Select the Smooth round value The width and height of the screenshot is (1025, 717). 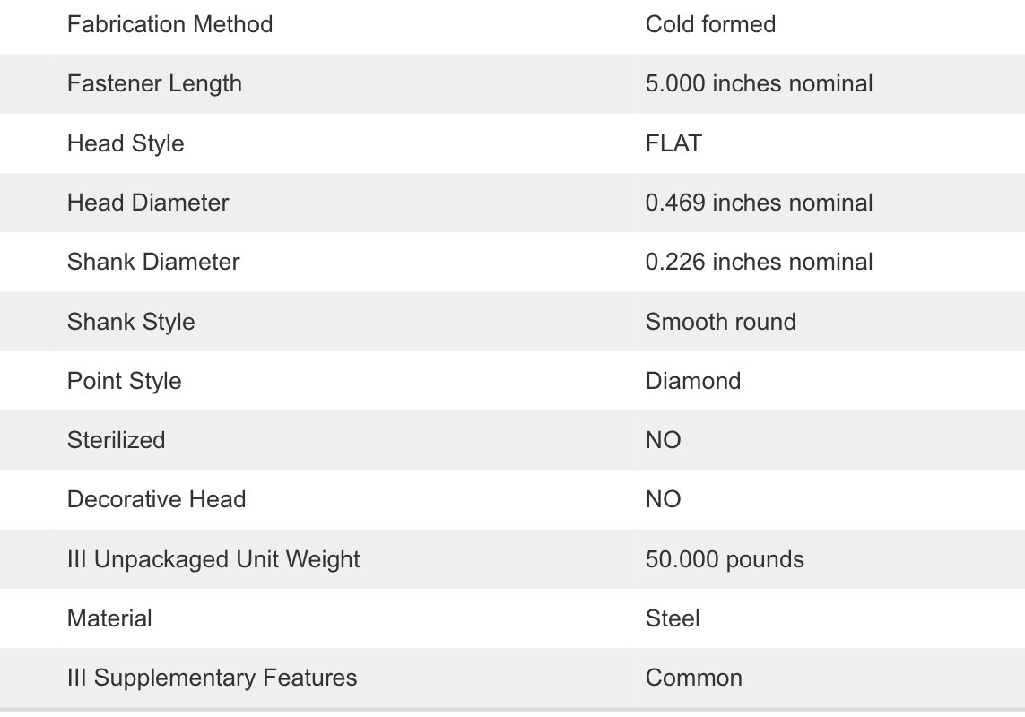tap(720, 322)
